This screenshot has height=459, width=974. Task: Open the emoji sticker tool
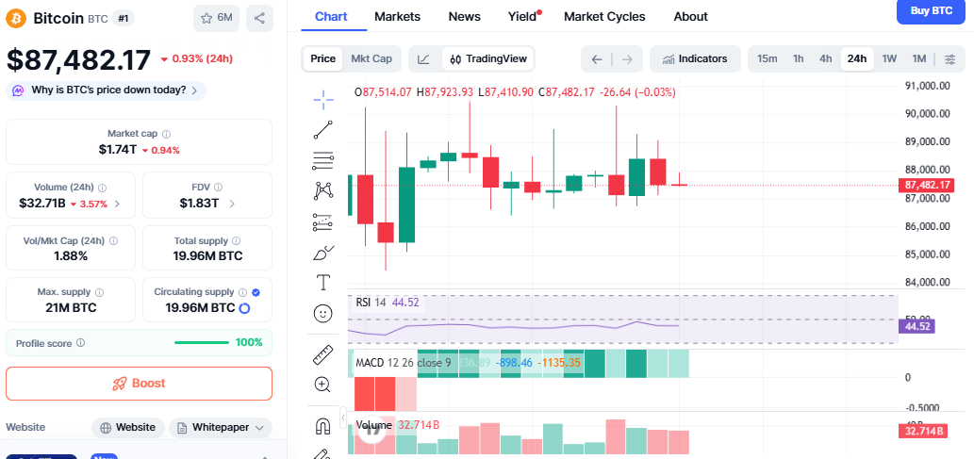(x=323, y=313)
